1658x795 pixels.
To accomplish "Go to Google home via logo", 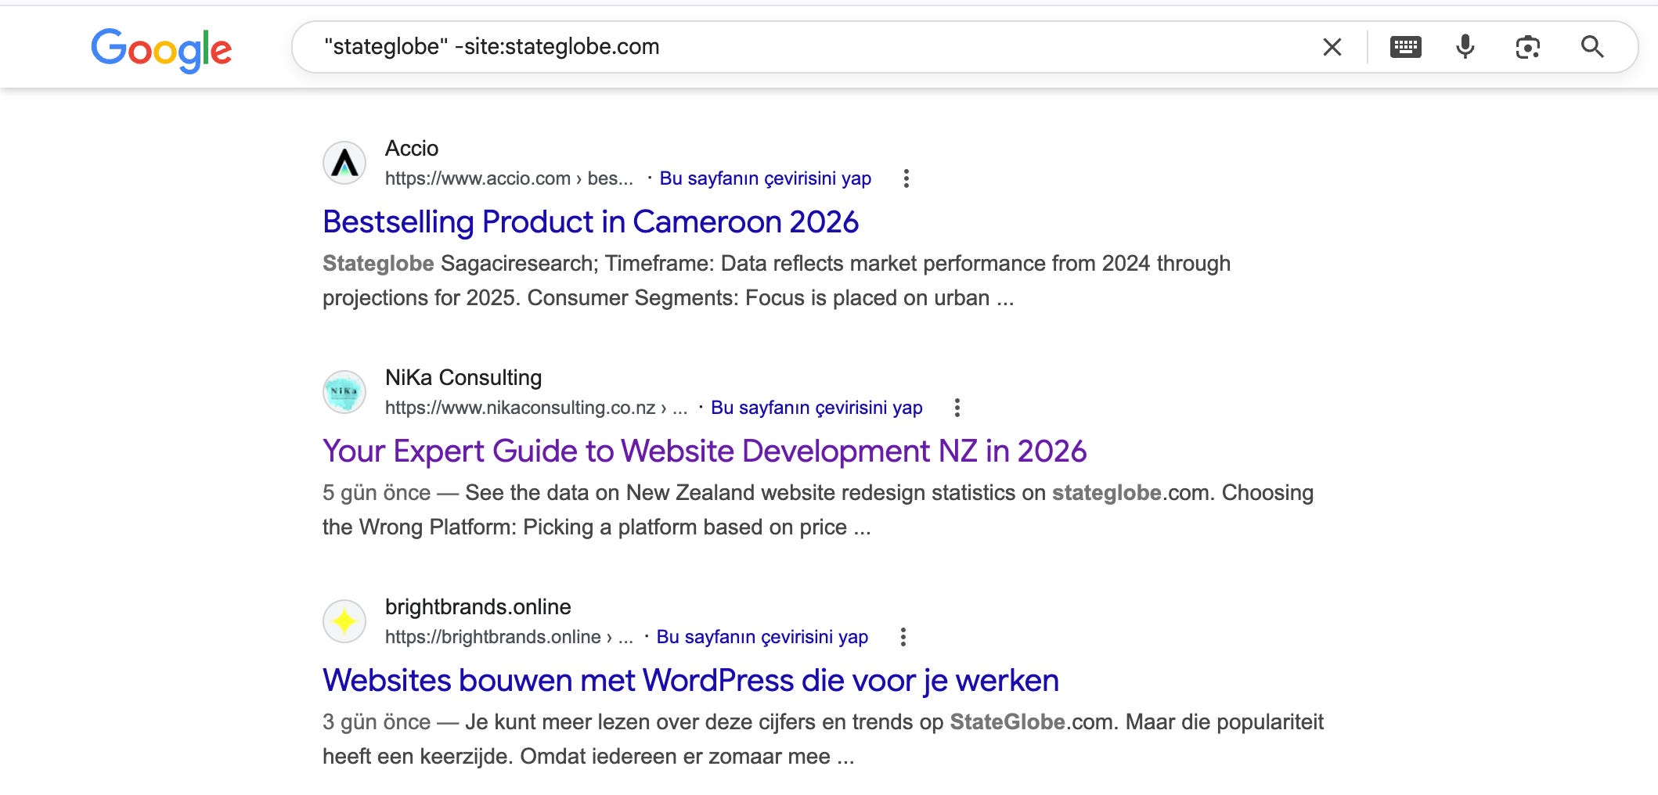I will coord(161,49).
